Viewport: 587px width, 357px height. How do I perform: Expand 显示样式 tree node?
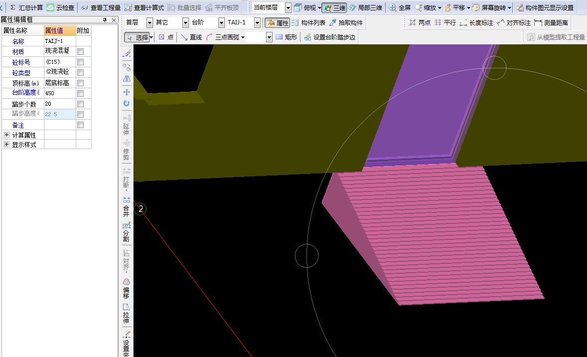(x=7, y=144)
